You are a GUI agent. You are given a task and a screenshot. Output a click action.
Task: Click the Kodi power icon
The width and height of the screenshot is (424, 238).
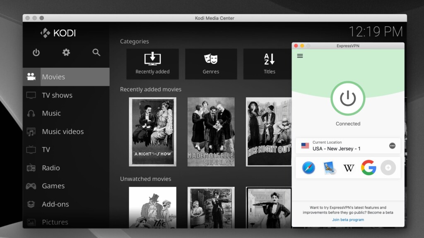[36, 52]
